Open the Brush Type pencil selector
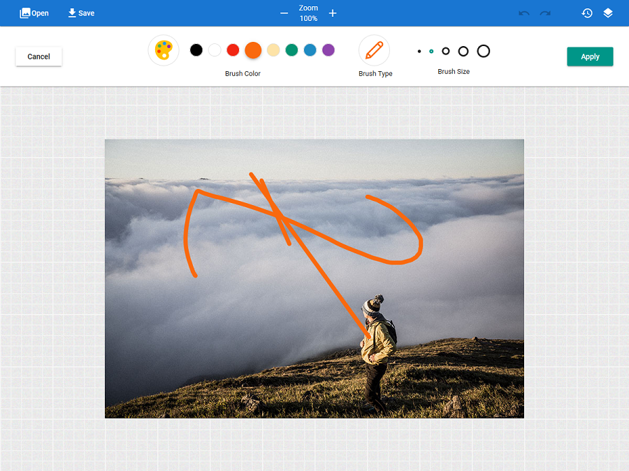This screenshot has width=629, height=471. 374,50
